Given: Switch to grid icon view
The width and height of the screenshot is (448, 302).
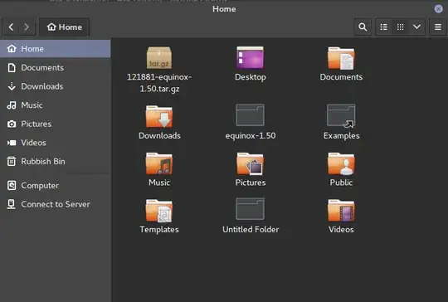Looking at the screenshot, I should (400, 27).
